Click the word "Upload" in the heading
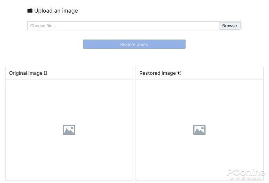The width and height of the screenshot is (269, 183). pos(43,11)
